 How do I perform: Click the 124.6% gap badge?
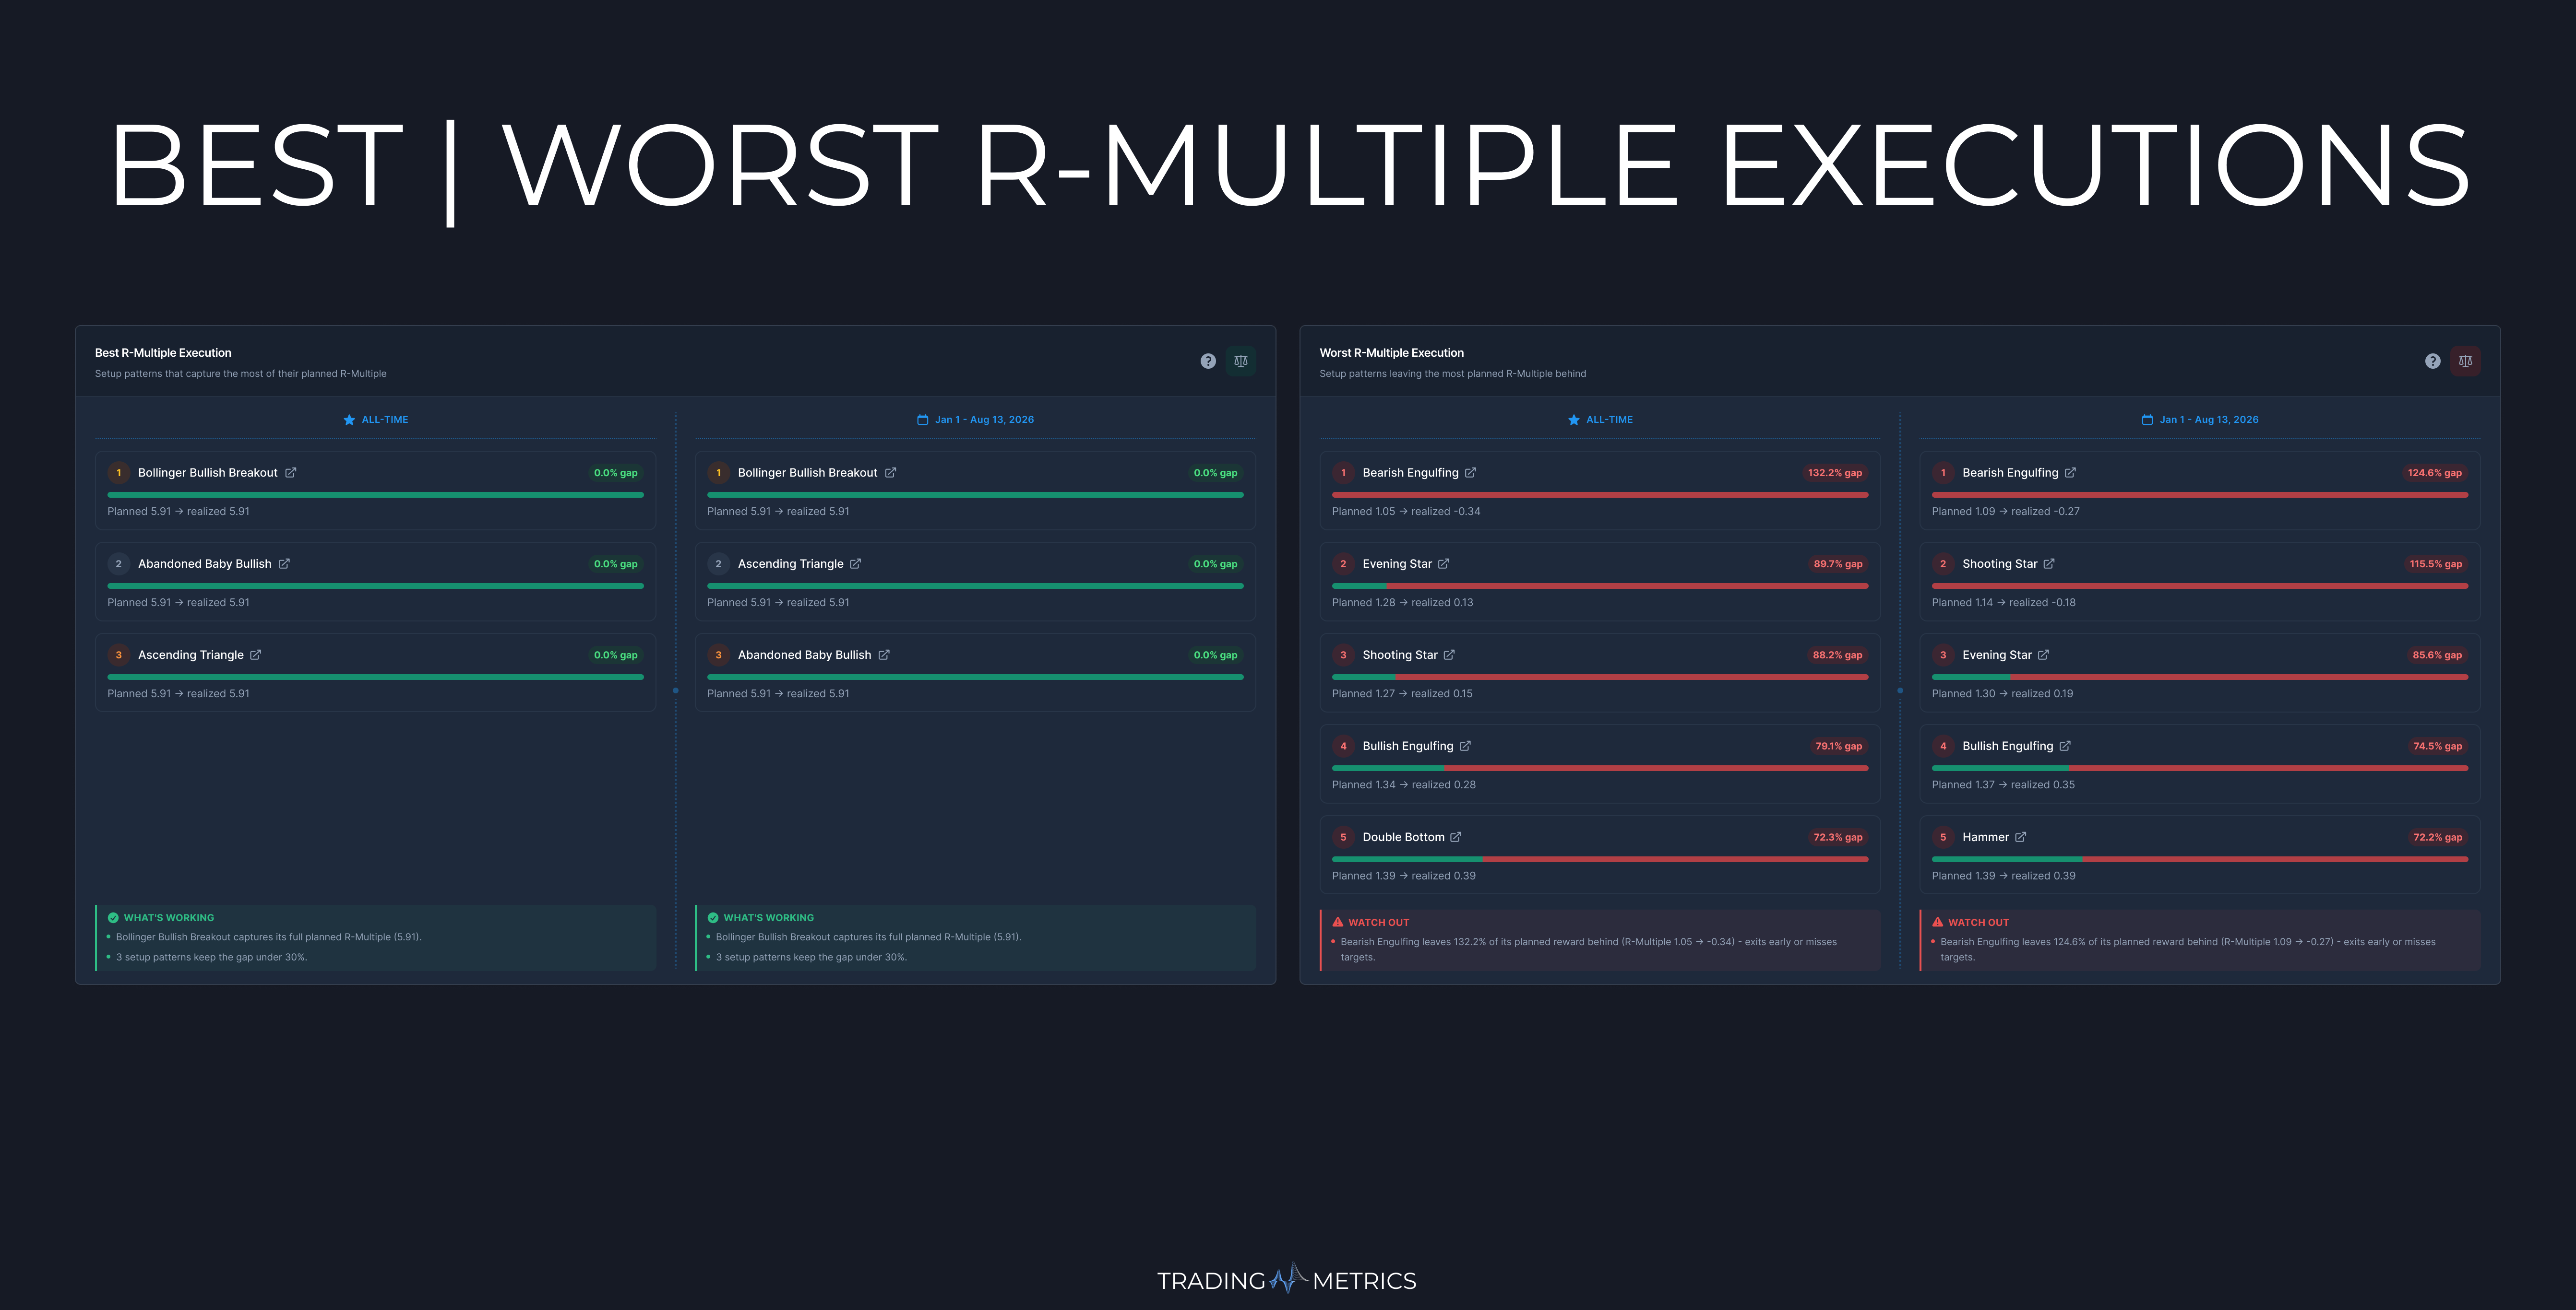tap(2435, 473)
